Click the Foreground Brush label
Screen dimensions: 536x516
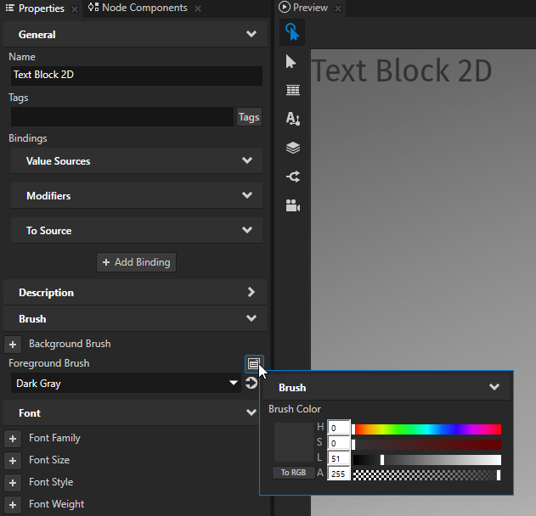coord(49,363)
